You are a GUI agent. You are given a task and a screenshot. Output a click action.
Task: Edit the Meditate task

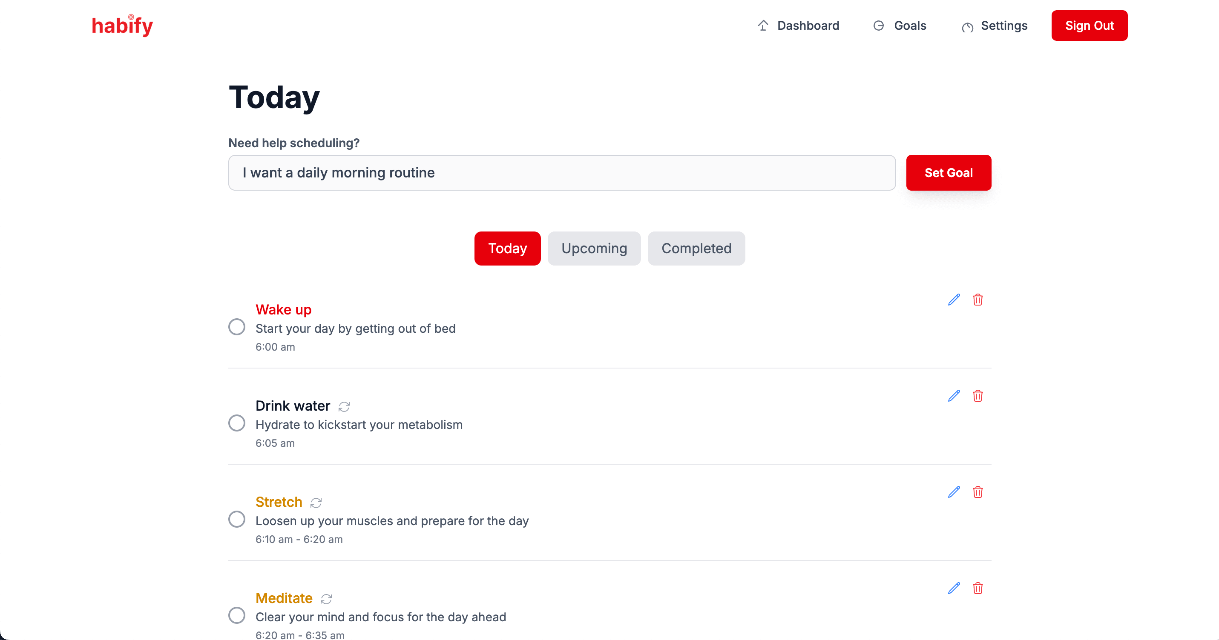(954, 588)
